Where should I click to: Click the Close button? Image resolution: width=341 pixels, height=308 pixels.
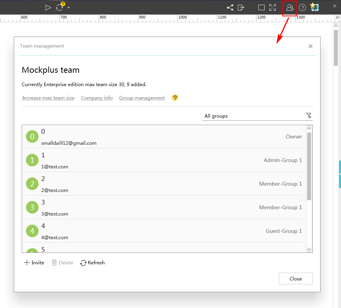click(295, 278)
